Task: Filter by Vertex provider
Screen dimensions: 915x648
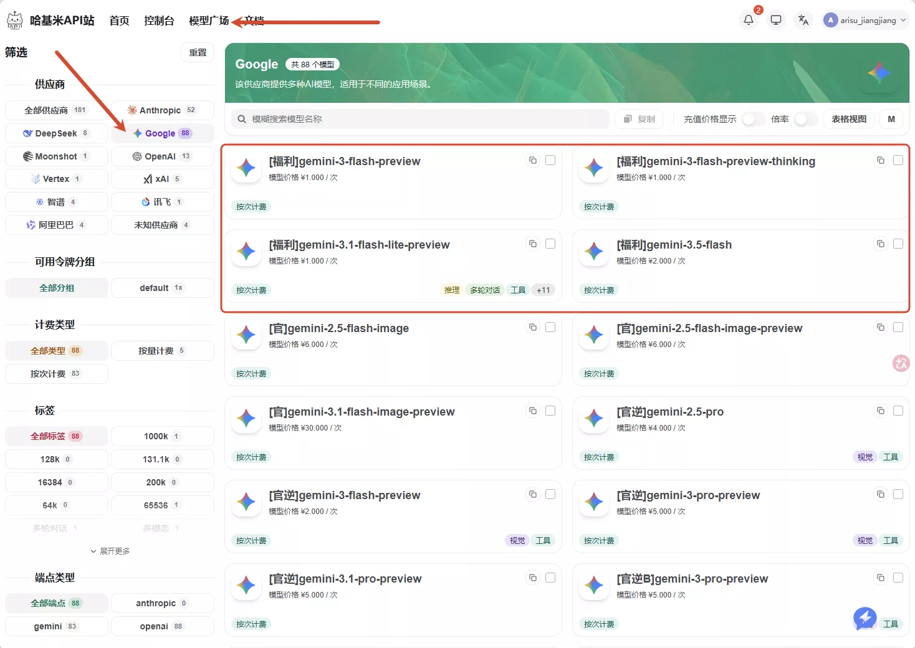Action: (57, 179)
